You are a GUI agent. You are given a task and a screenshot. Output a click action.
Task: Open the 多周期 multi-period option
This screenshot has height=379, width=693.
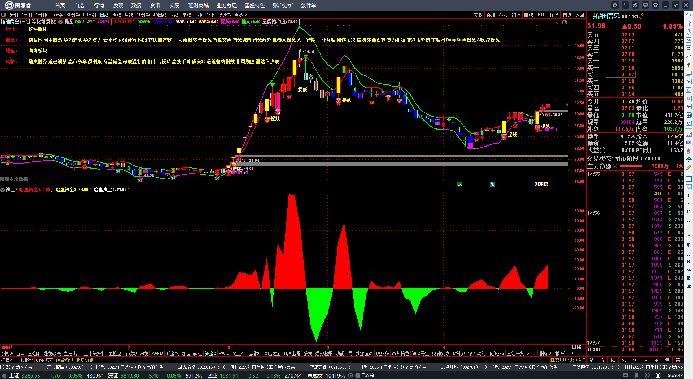tap(225, 15)
